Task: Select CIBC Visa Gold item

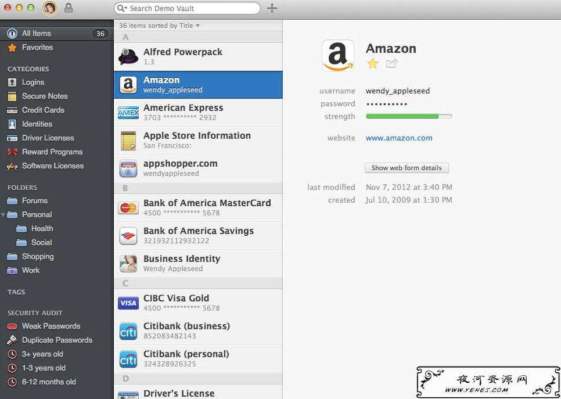Action: 198,303
